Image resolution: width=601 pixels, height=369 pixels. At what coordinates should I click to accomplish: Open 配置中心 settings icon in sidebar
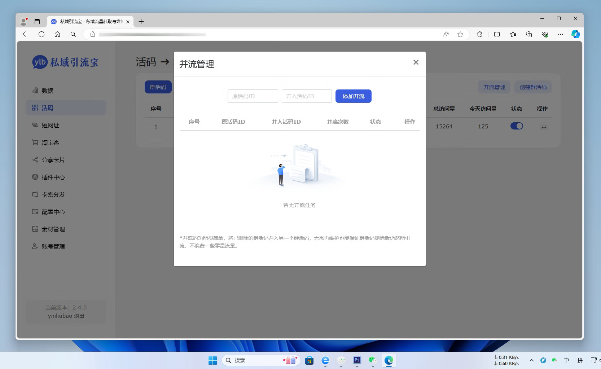pyautogui.click(x=35, y=212)
